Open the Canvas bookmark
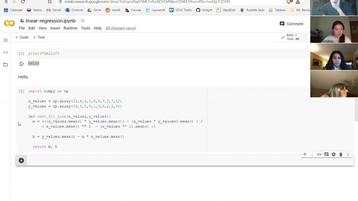This screenshot has height=201, width=358. pyautogui.click(x=133, y=10)
